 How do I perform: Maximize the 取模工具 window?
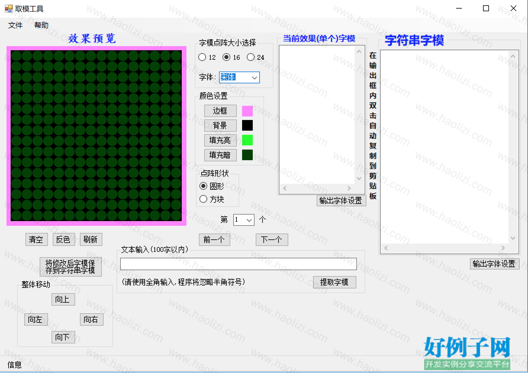486,8
